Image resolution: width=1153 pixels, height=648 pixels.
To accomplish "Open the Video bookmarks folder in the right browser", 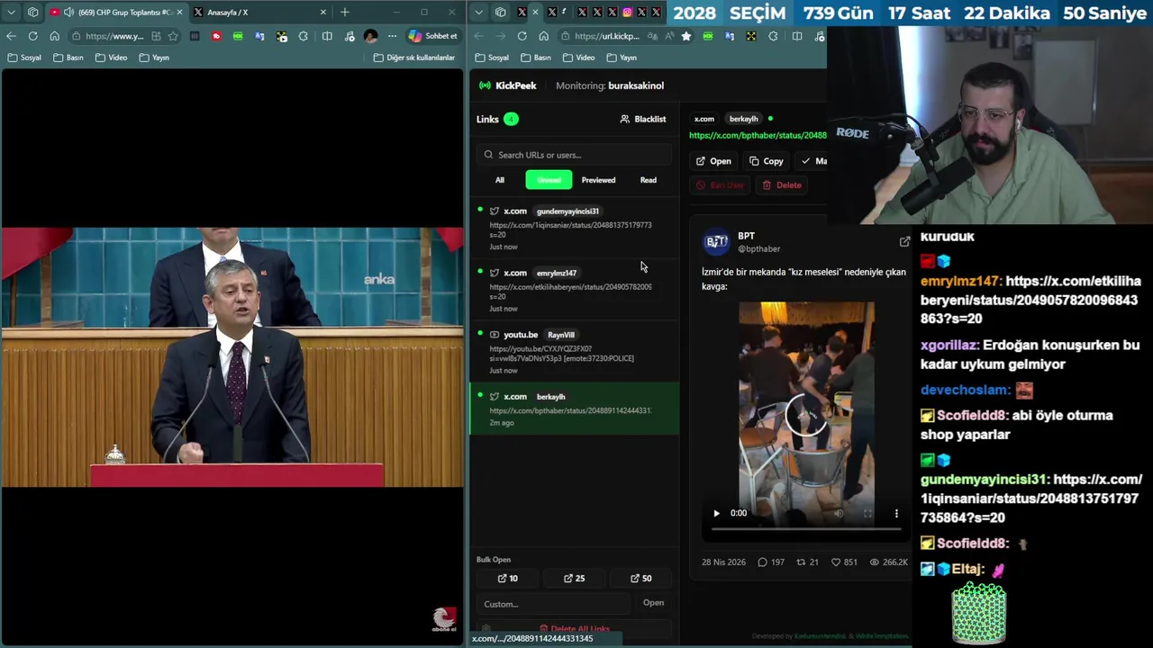I will point(578,58).
